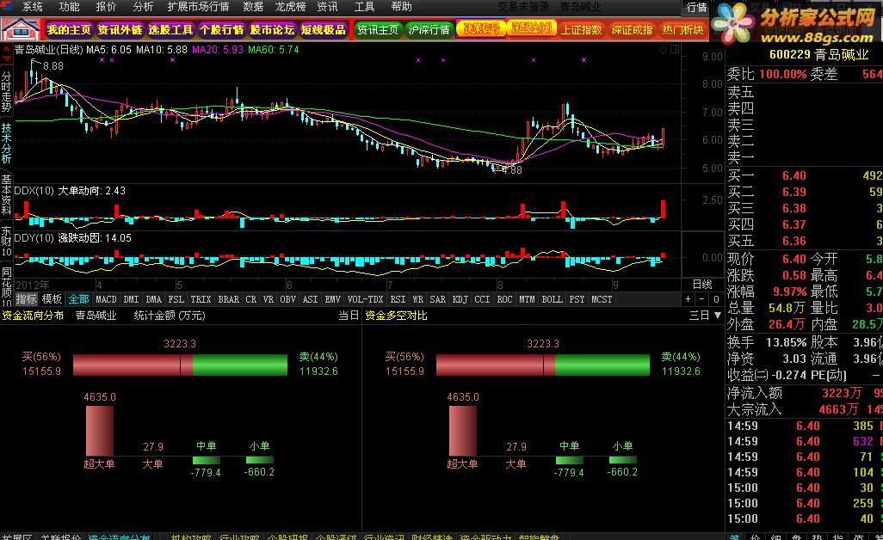
Task: Switch to VOL-TDX indicator
Action: pos(365,299)
